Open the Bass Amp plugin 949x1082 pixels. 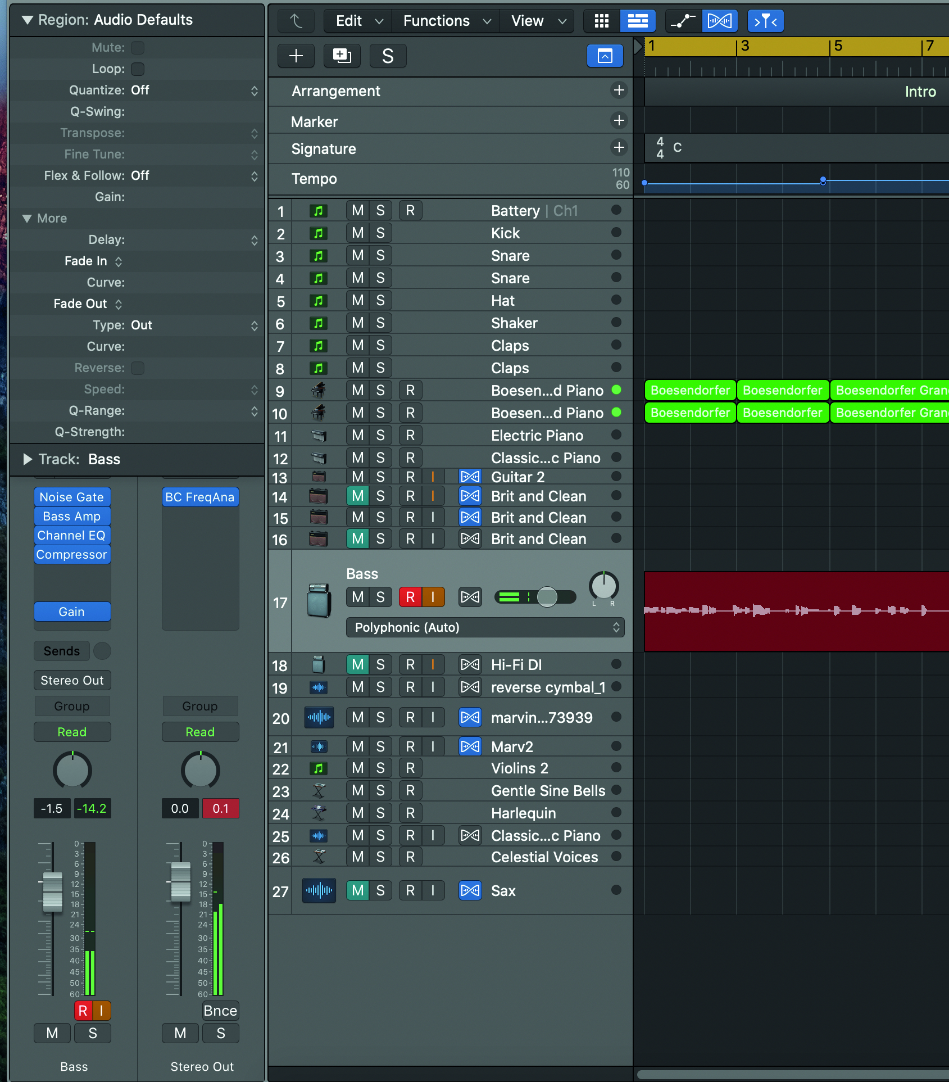tap(72, 516)
